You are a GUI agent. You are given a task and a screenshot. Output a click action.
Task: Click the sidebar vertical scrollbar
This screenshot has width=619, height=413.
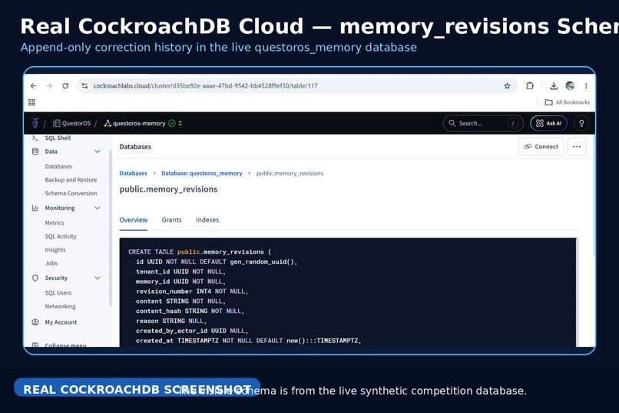click(x=110, y=227)
